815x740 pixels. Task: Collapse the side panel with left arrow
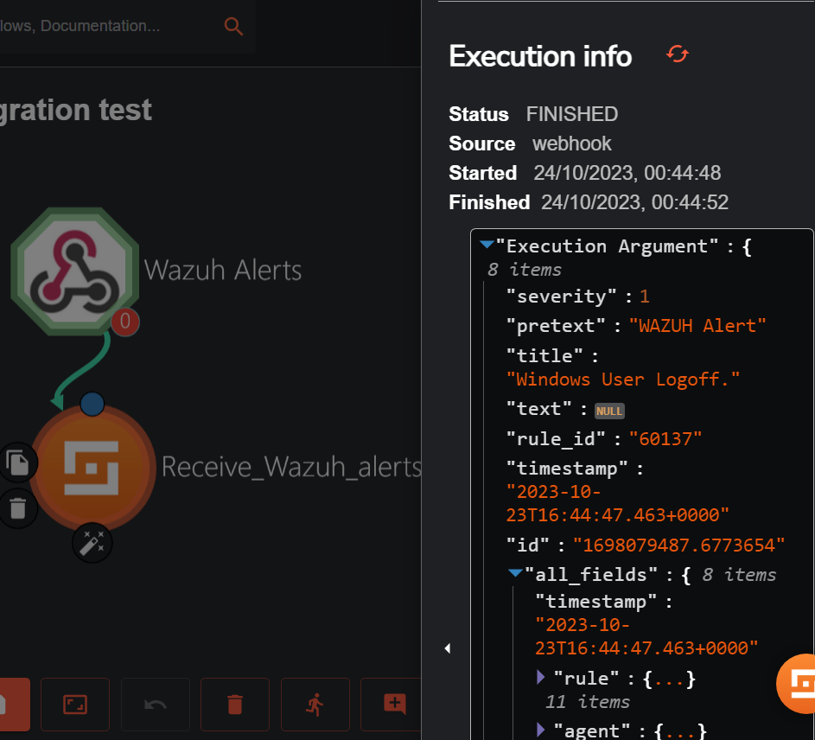click(x=448, y=648)
